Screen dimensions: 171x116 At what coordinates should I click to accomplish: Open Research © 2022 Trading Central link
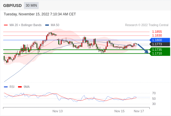(147, 25)
